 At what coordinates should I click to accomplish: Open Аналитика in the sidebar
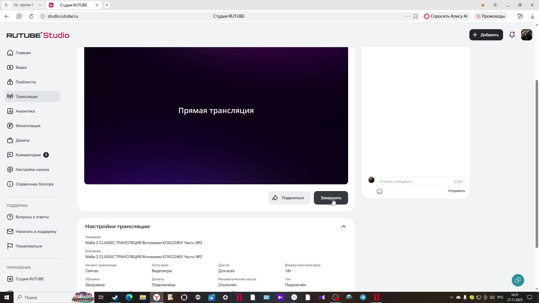click(x=25, y=111)
